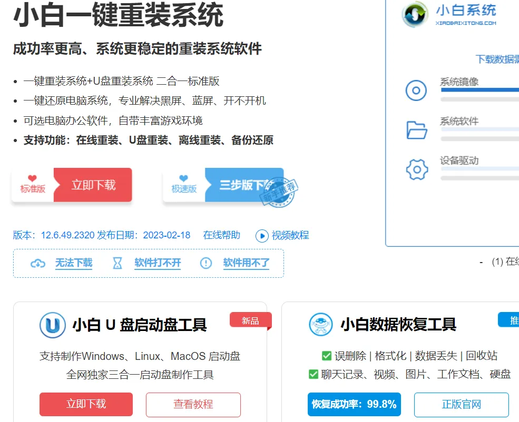Click the 小白 U 盘启动盘工具 title
The image size is (519, 422).
(x=140, y=325)
